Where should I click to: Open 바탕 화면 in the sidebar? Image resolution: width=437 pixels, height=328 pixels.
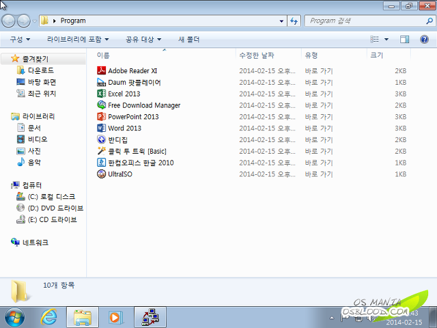pyautogui.click(x=42, y=82)
